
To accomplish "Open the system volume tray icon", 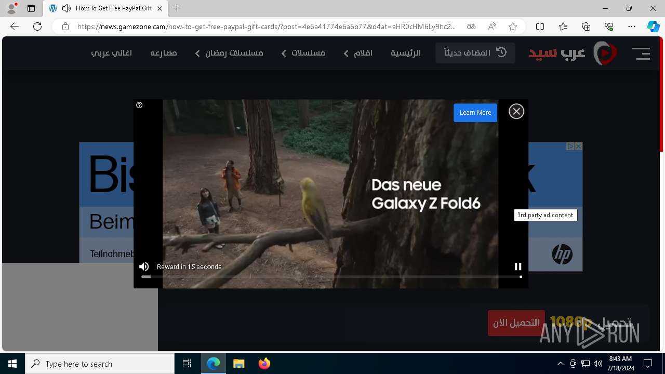I will [x=597, y=364].
